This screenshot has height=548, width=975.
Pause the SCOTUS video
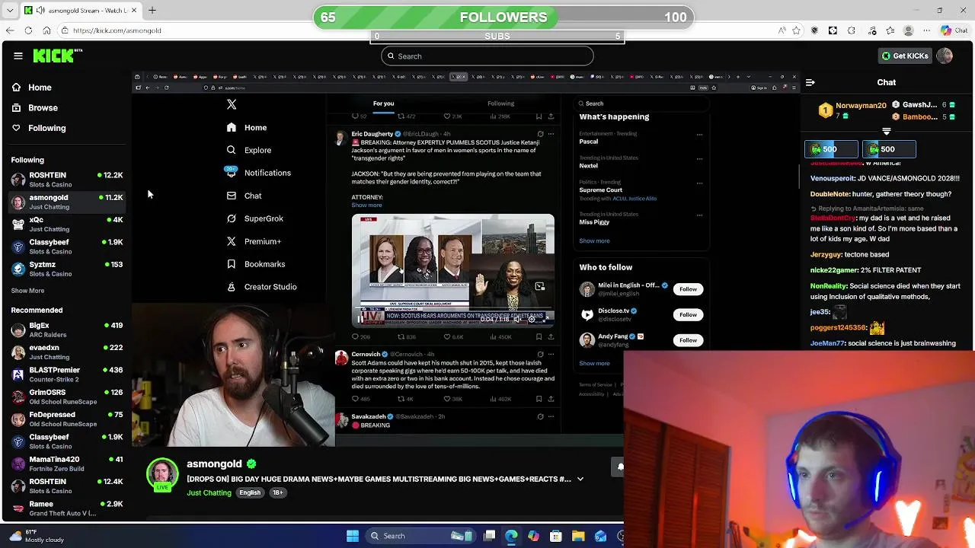(x=360, y=320)
